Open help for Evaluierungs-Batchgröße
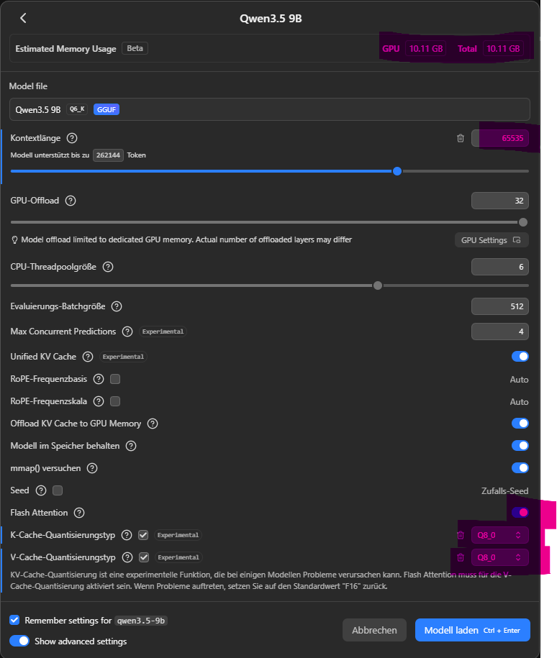This screenshot has height=658, width=557. (117, 306)
